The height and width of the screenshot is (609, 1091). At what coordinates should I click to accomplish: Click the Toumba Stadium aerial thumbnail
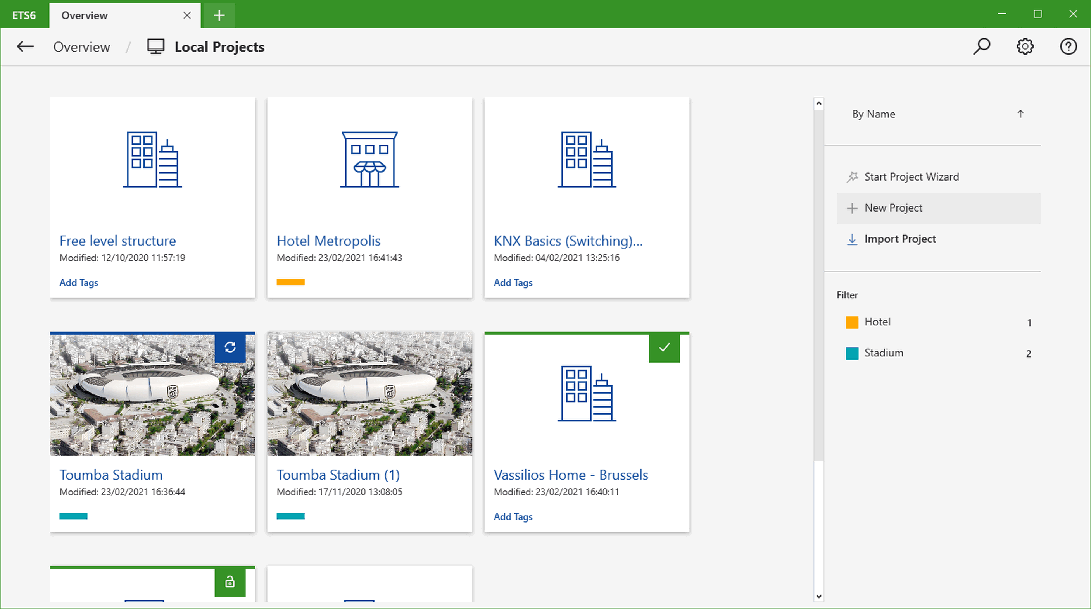152,395
